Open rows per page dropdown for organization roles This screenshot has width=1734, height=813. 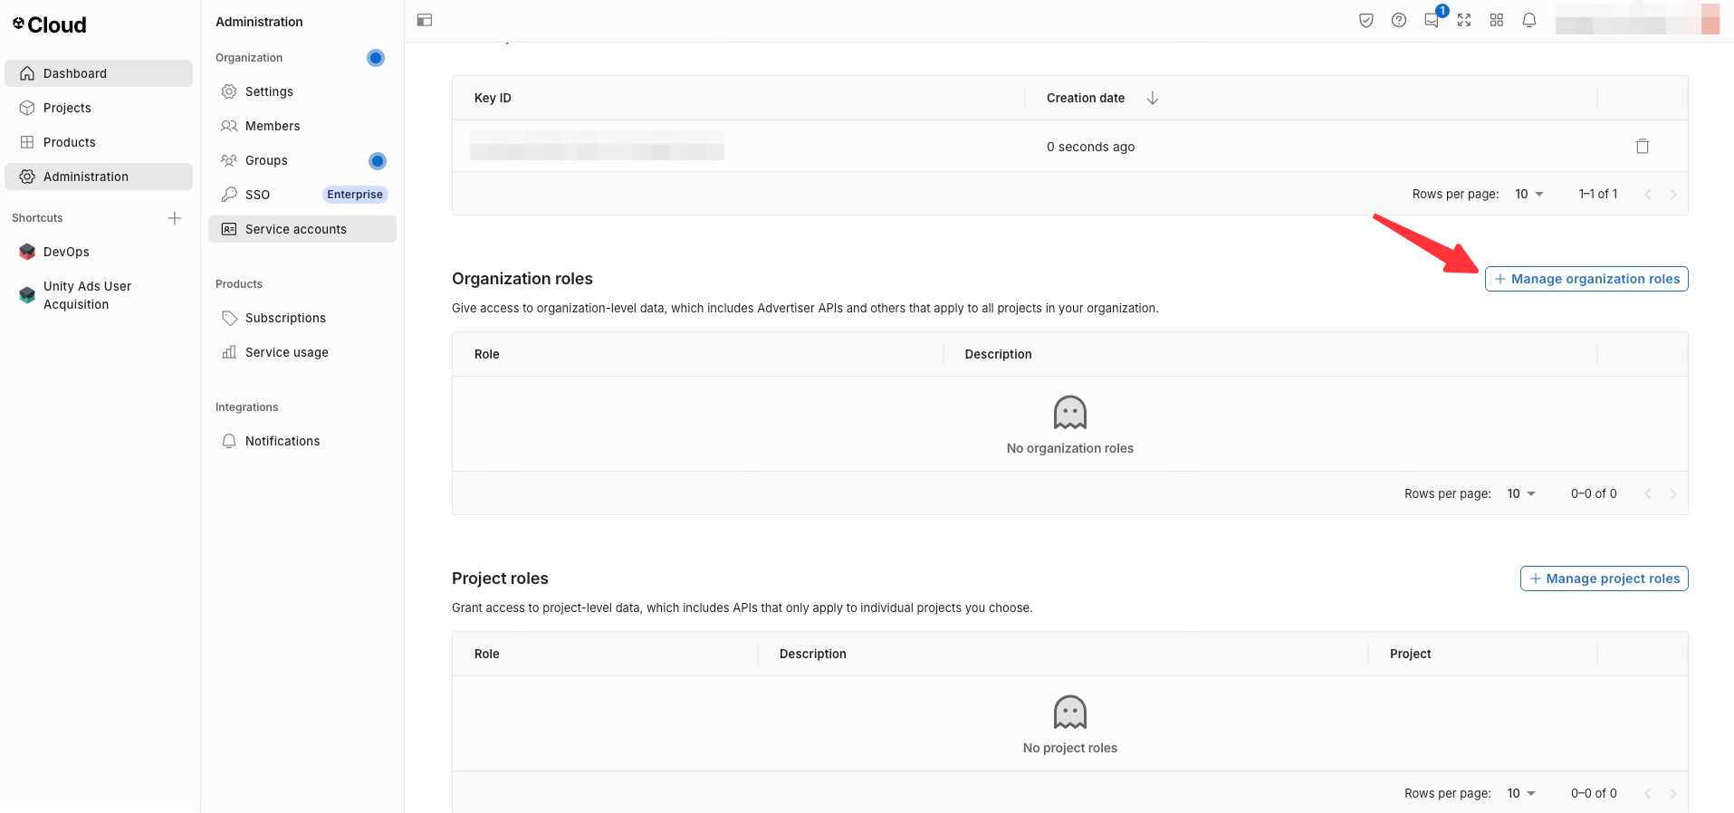point(1521,493)
